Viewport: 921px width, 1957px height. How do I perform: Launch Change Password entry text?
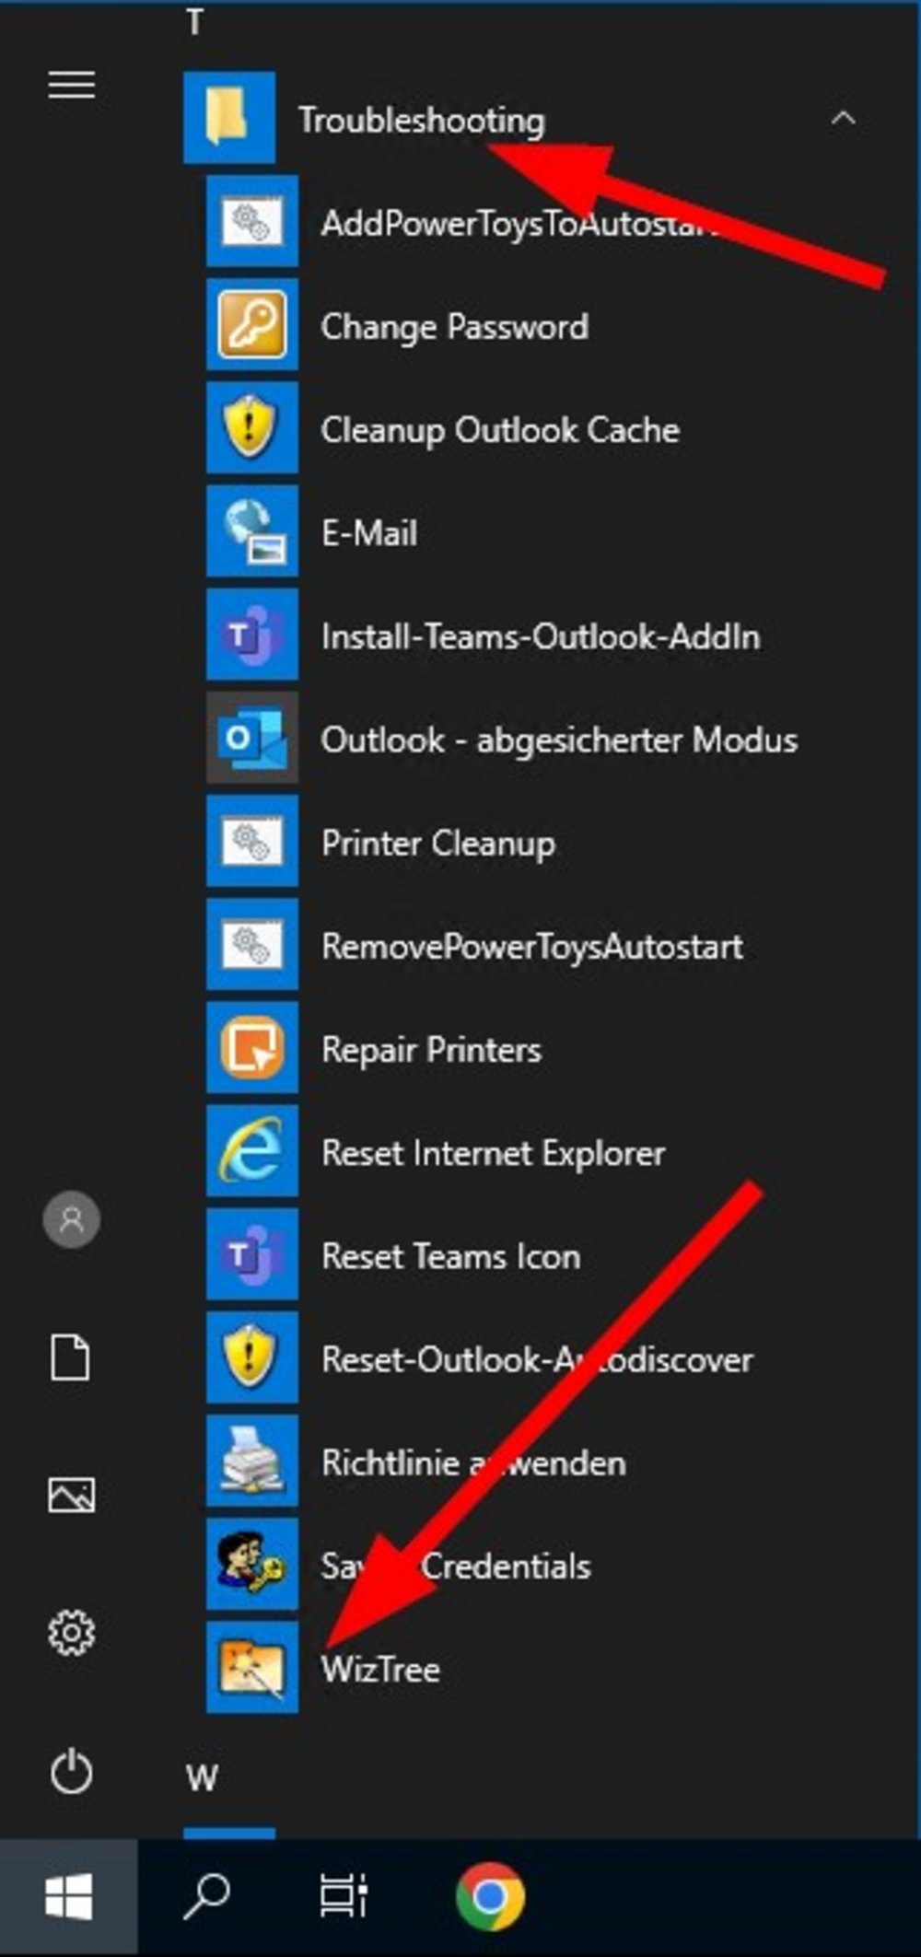455,327
